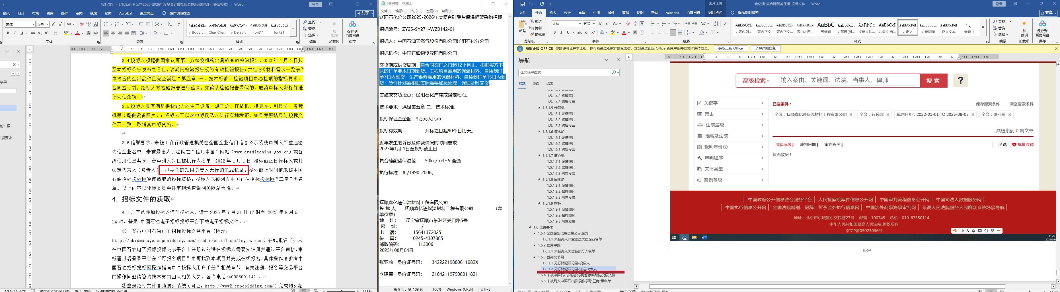Click 登录 in the 招标文件 Word title bar

pos(315,4)
